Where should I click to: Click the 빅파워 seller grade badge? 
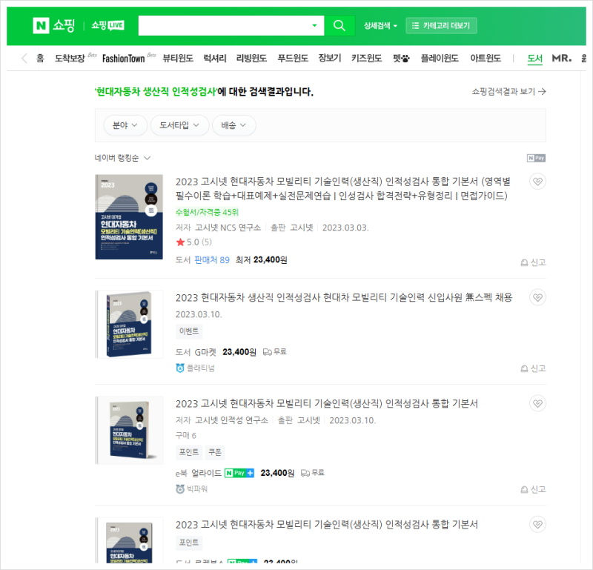(x=192, y=489)
